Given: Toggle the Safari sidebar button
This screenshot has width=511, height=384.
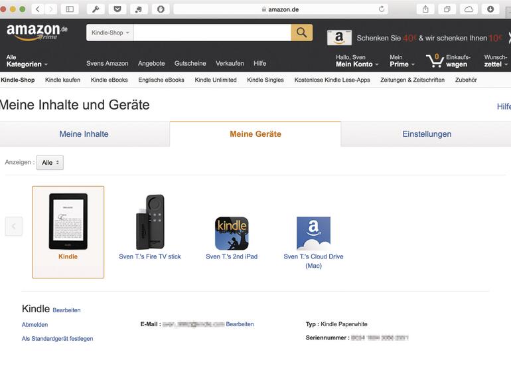Looking at the screenshot, I should pyautogui.click(x=70, y=9).
